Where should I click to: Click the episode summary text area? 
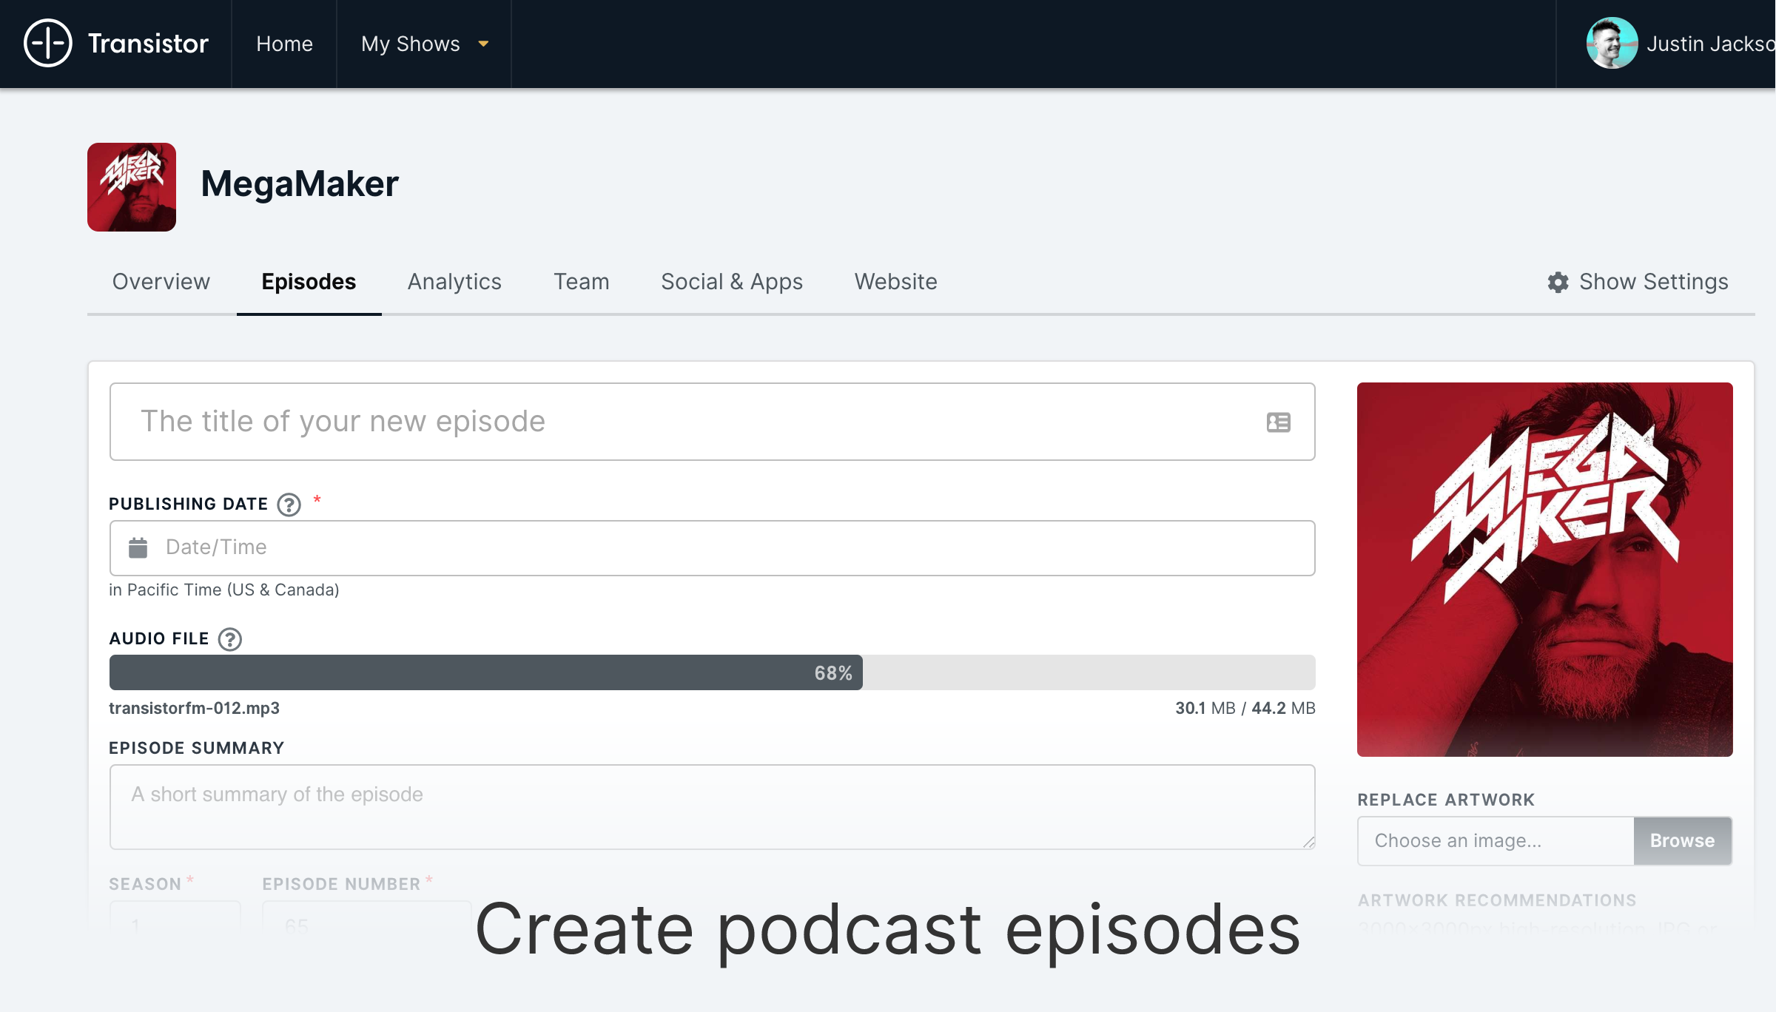710,806
